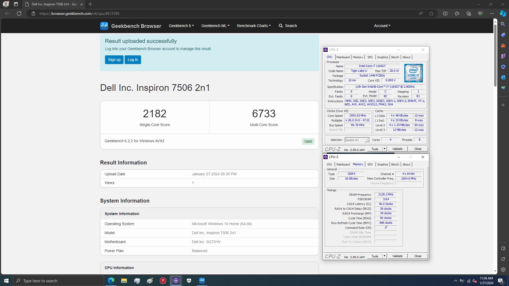Open Tools arrow in upper CPU-Z window
This screenshot has width=509, height=286.
[384, 149]
